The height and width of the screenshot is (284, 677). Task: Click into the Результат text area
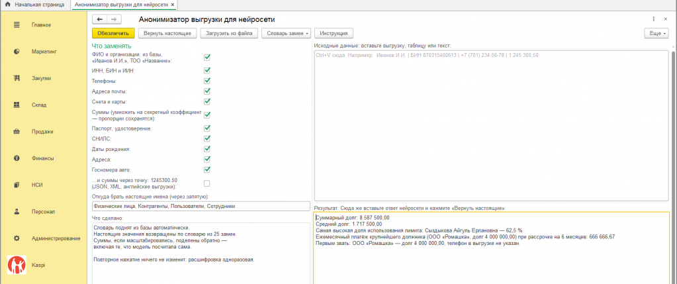pyautogui.click(x=491, y=248)
